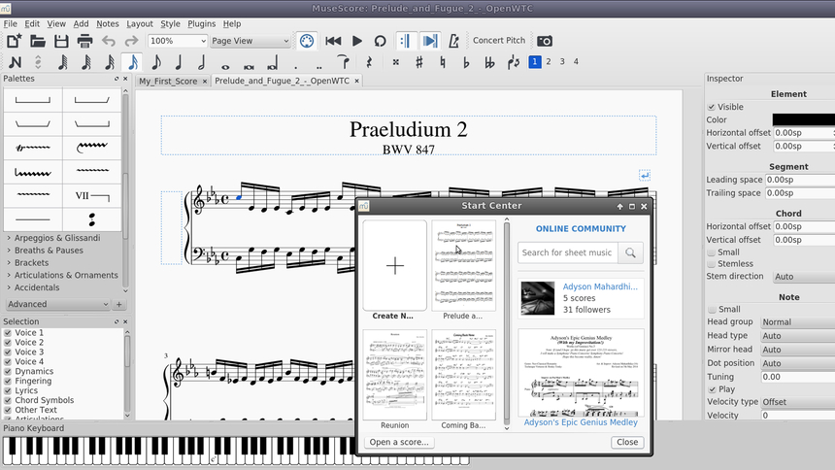
Task: Select eighth note duration
Action: pos(156,62)
